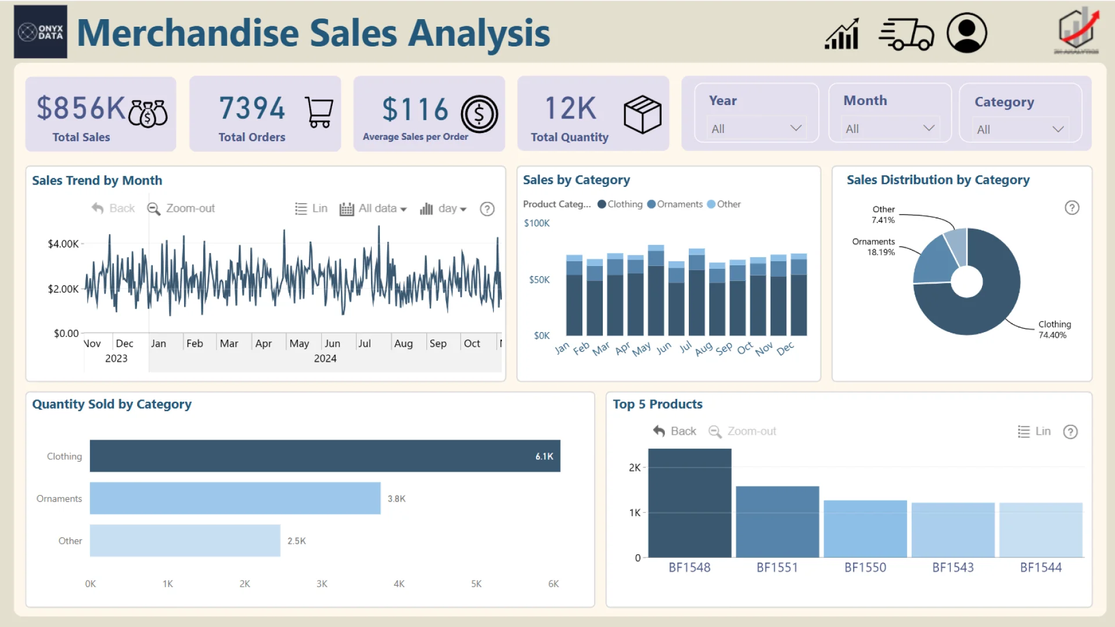Click the 3.8K Ornaments data label
1115x627 pixels.
tap(397, 499)
